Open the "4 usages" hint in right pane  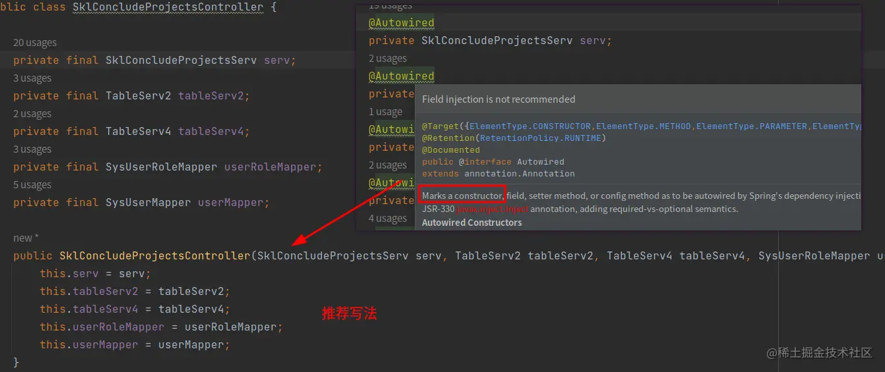click(x=388, y=219)
